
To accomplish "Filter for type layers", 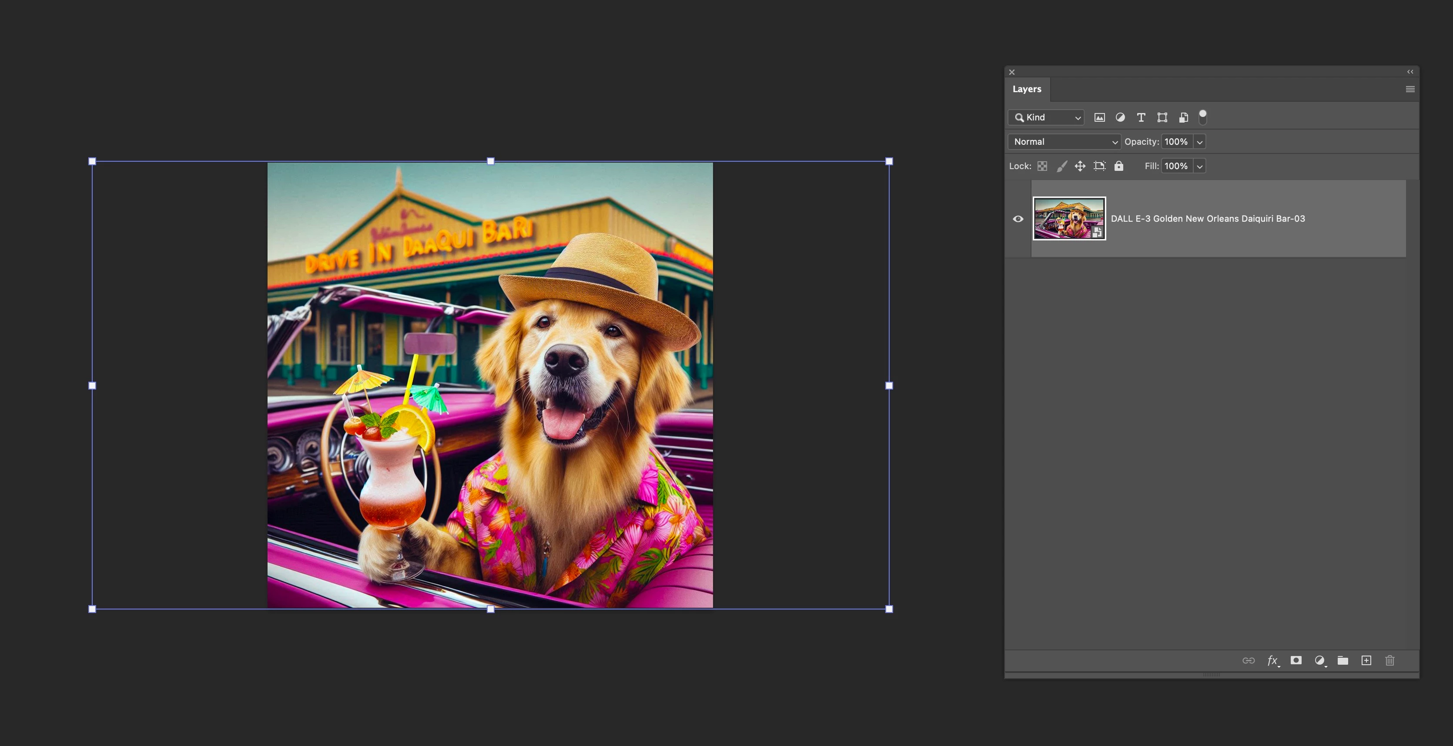I will 1141,117.
